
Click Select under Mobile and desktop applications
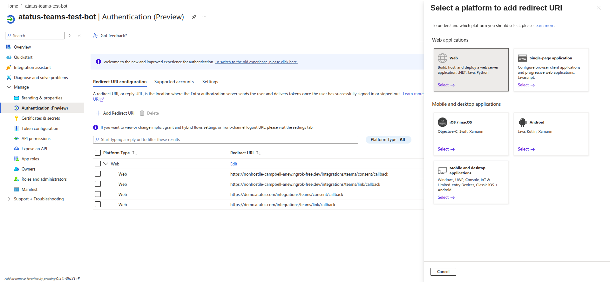click(x=446, y=197)
